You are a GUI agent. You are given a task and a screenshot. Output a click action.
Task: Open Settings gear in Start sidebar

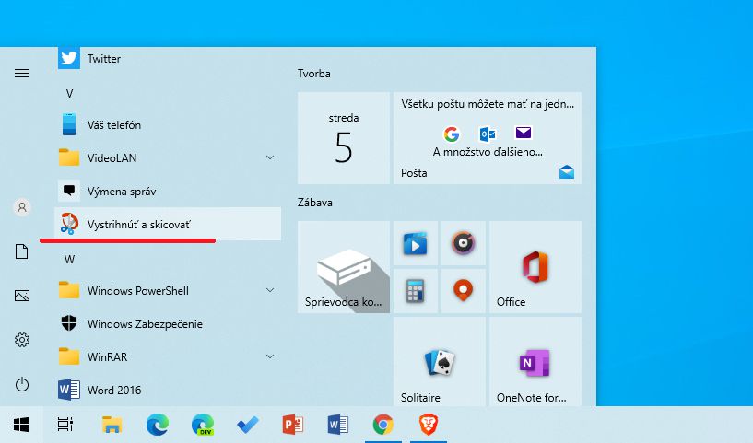[21, 340]
